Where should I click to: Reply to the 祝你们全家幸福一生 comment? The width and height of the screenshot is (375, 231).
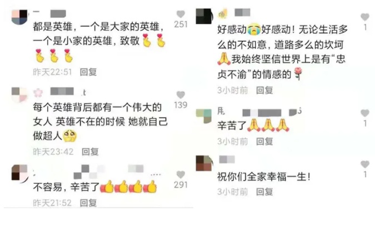264,192
